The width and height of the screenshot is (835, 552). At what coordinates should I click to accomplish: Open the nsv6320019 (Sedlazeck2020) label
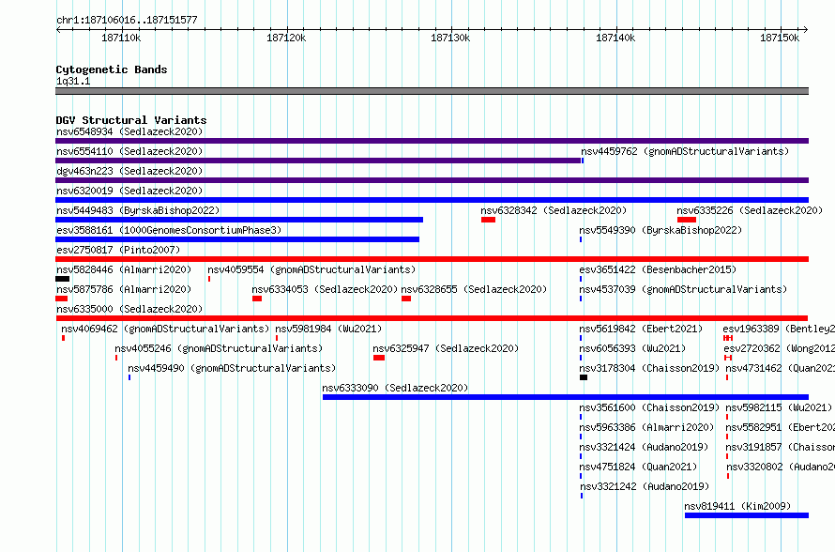(129, 191)
